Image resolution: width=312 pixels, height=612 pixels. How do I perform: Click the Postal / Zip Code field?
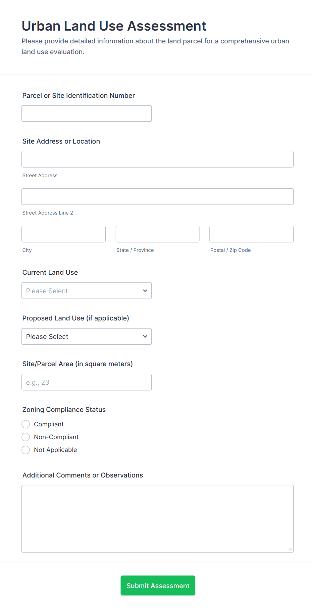coord(251,234)
